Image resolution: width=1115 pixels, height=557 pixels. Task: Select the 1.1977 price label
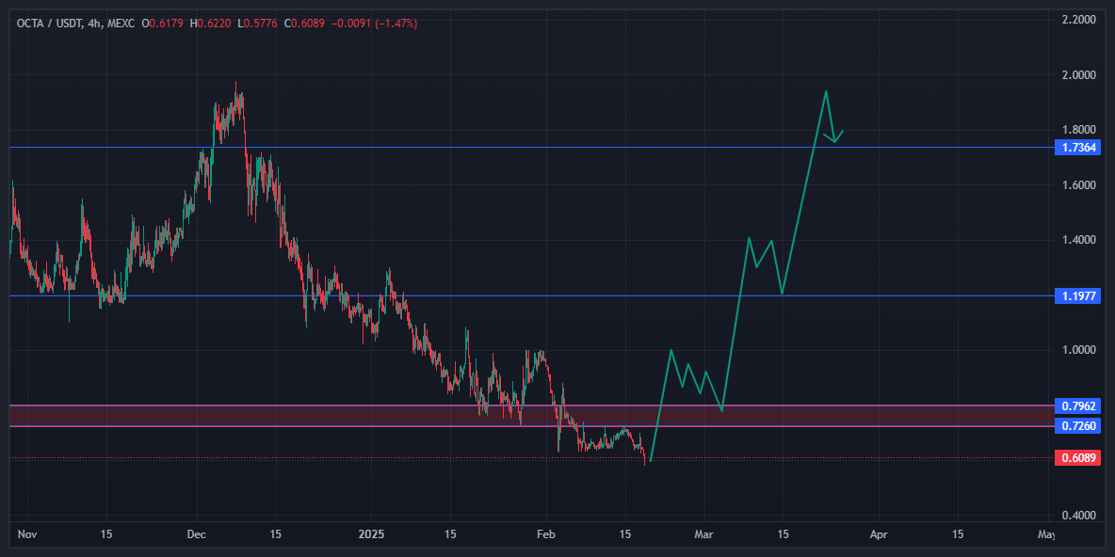coord(1080,295)
